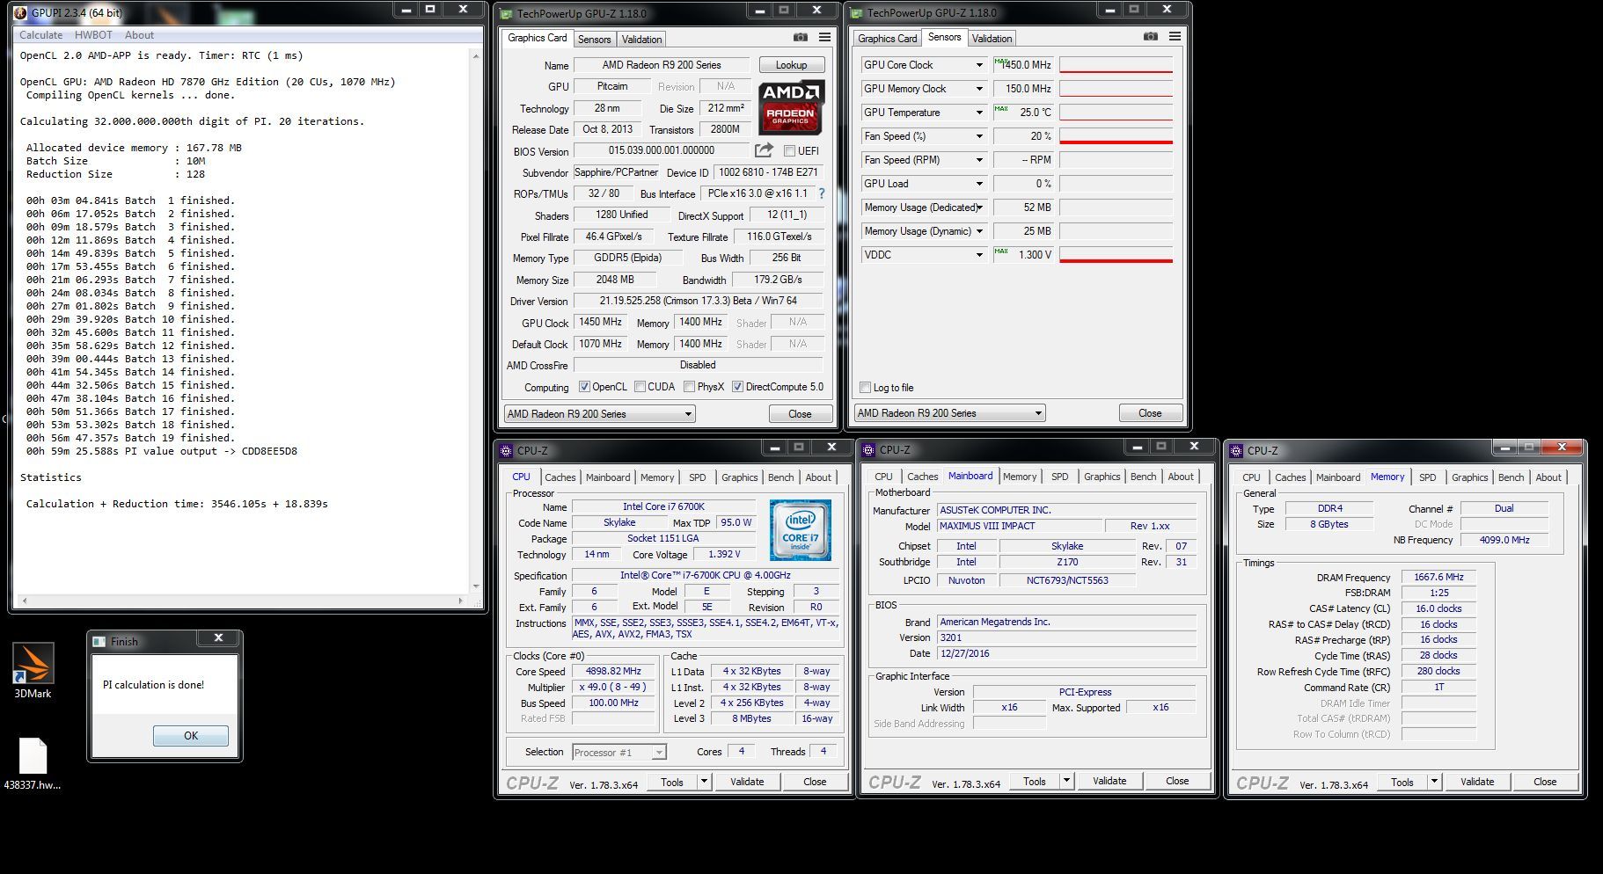The height and width of the screenshot is (874, 1603).
Task: Open SPD tab in CPU-Z Memory window
Action: click(1427, 477)
